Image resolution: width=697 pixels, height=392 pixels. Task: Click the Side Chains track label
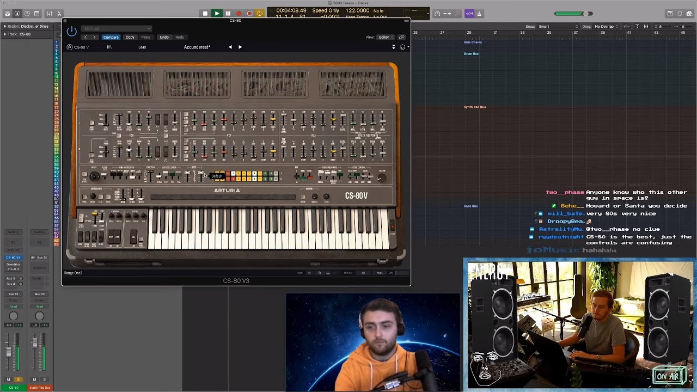[473, 42]
